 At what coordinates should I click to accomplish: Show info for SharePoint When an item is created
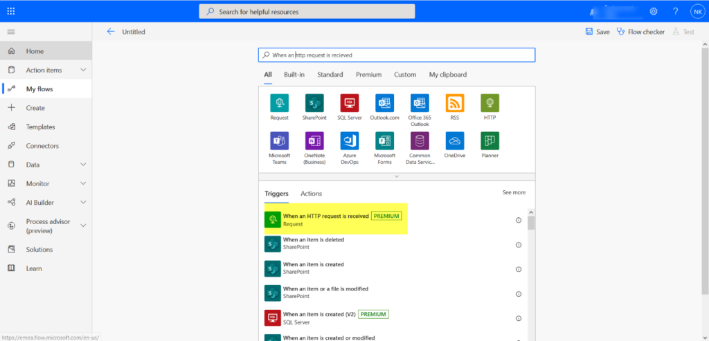(x=519, y=269)
